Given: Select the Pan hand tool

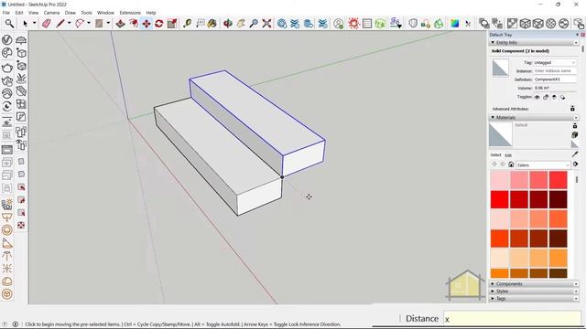Looking at the screenshot, I should (x=241, y=24).
